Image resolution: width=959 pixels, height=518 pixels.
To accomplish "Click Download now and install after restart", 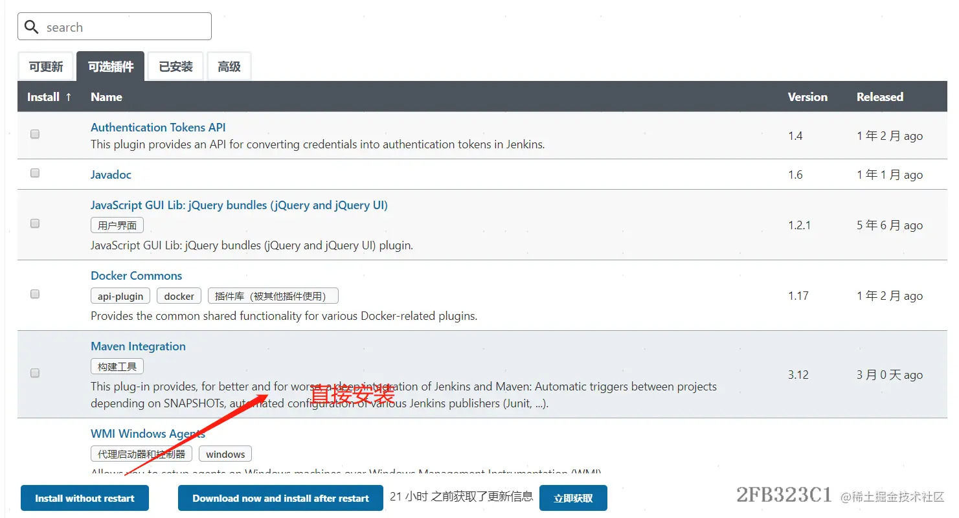I will coord(280,498).
